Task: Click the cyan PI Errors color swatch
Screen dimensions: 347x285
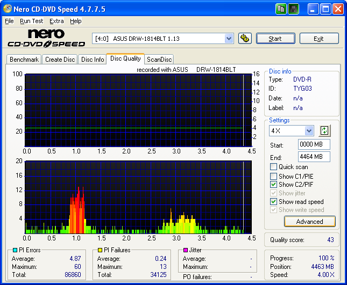Action: [15, 250]
